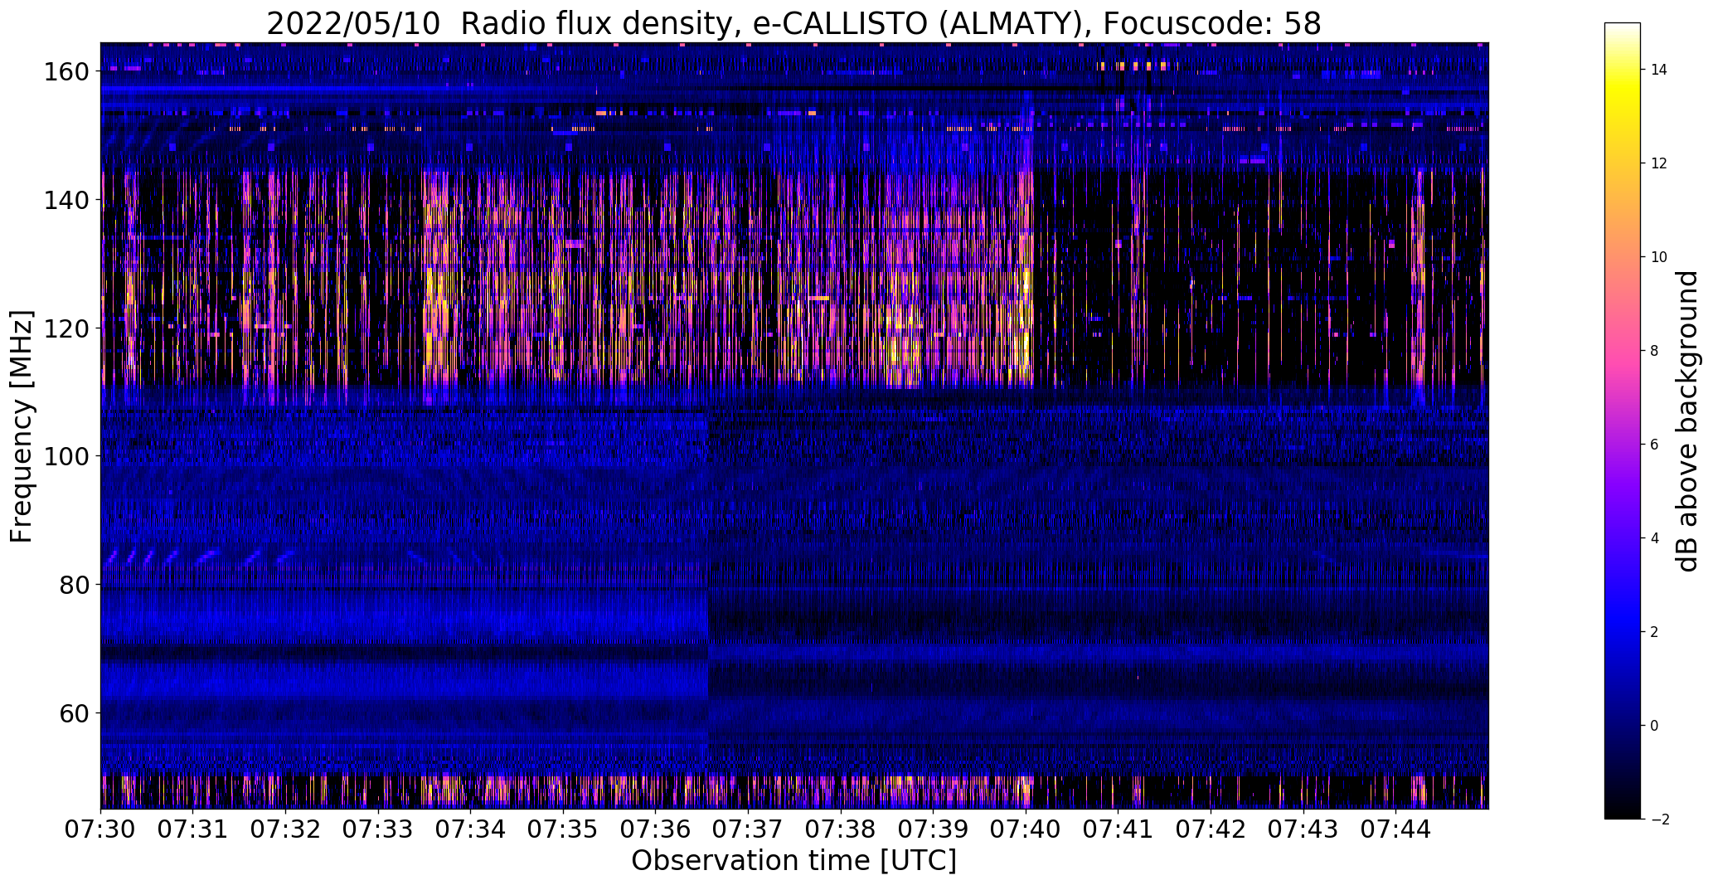
Task: Click the 07:38 time tick label
Action: (841, 829)
